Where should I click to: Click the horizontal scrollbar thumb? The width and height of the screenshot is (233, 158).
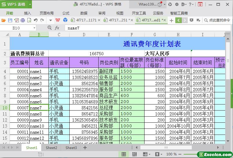[x=166, y=148]
